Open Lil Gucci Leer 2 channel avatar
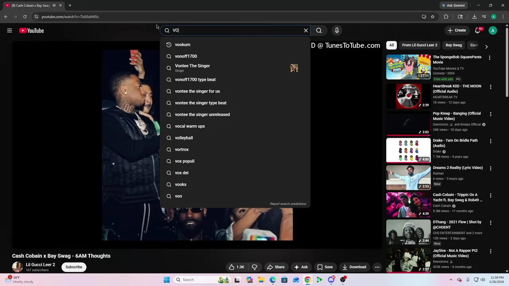The image size is (509, 286). pos(17,267)
